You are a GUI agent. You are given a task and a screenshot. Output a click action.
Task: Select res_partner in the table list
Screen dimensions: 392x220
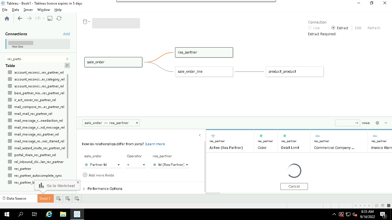pyautogui.click(x=23, y=169)
